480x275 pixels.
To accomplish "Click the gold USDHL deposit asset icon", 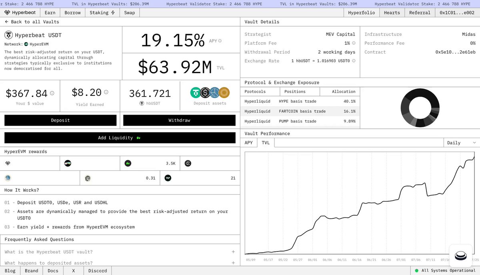I will coord(224,93).
